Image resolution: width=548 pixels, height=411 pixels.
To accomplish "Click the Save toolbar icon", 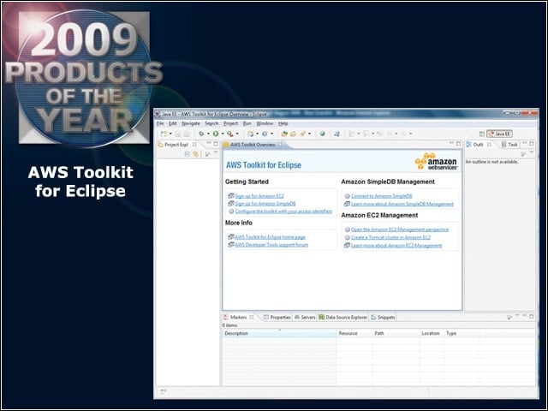I will 178,134.
